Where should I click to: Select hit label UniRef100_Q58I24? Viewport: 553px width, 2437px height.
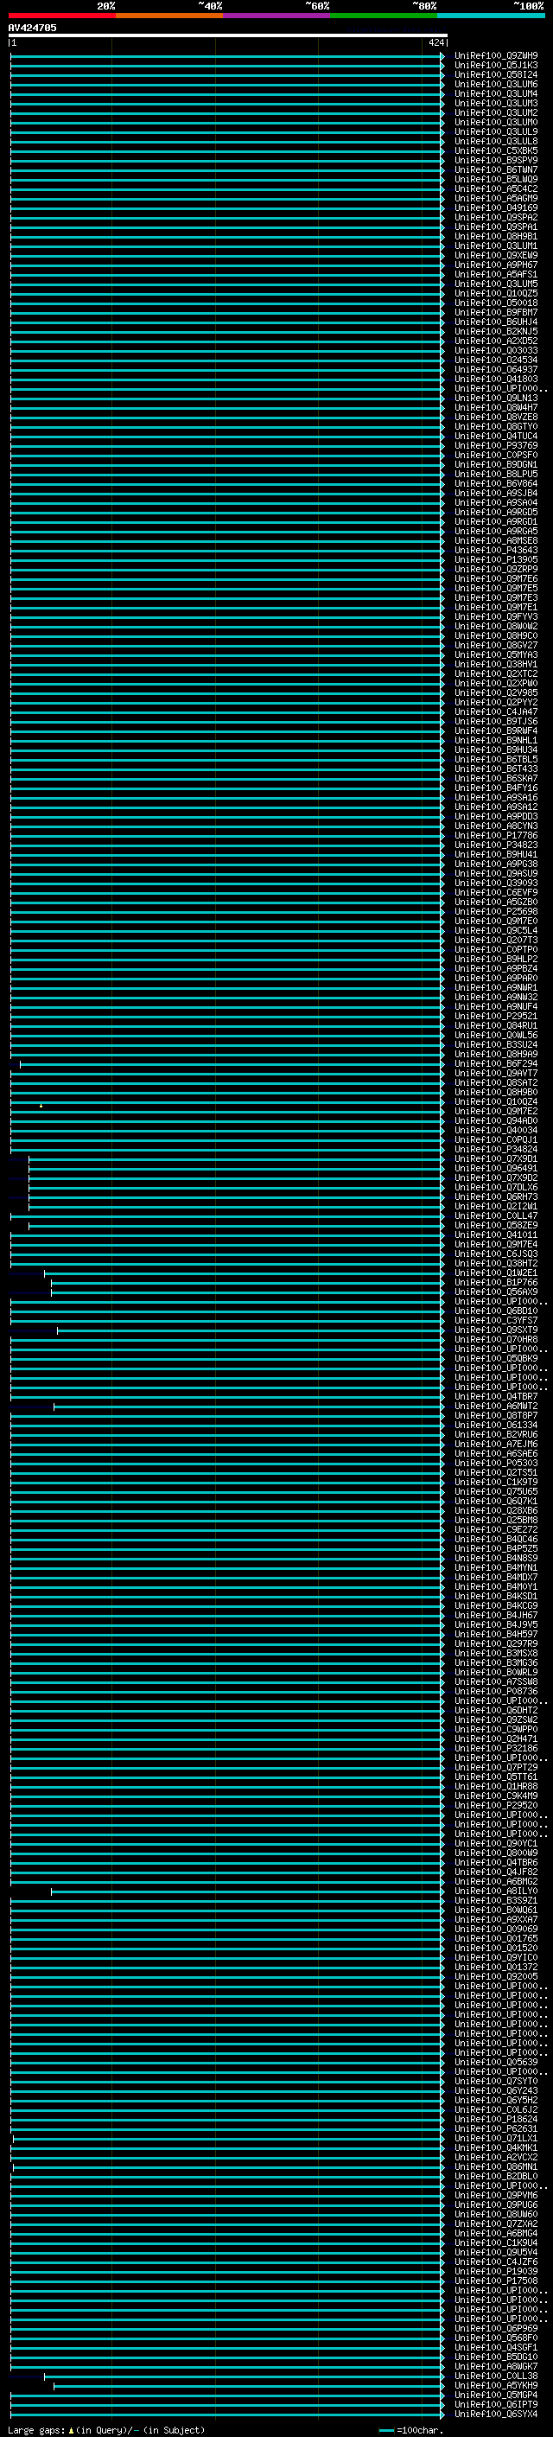495,74
